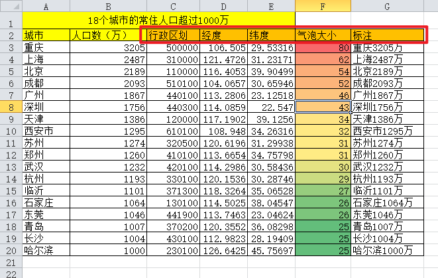Click latitude value 22.547
Screen dimensions: 438x278
(271, 107)
